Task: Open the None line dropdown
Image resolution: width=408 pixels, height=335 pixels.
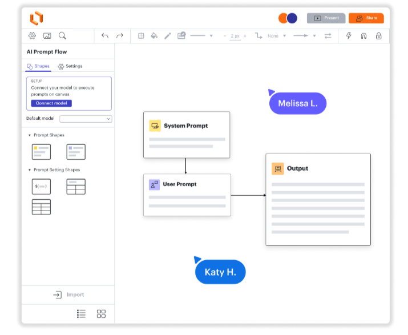Action: (284, 36)
